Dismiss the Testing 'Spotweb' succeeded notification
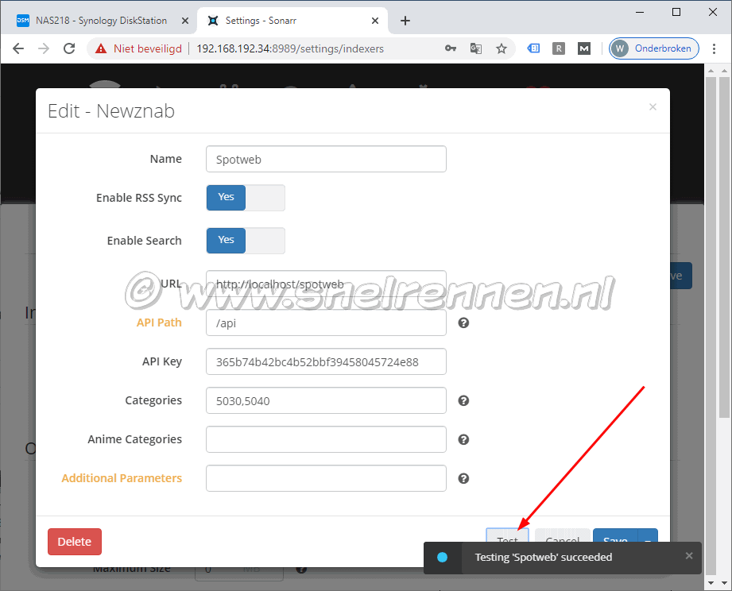This screenshot has width=732, height=591. pyautogui.click(x=689, y=555)
